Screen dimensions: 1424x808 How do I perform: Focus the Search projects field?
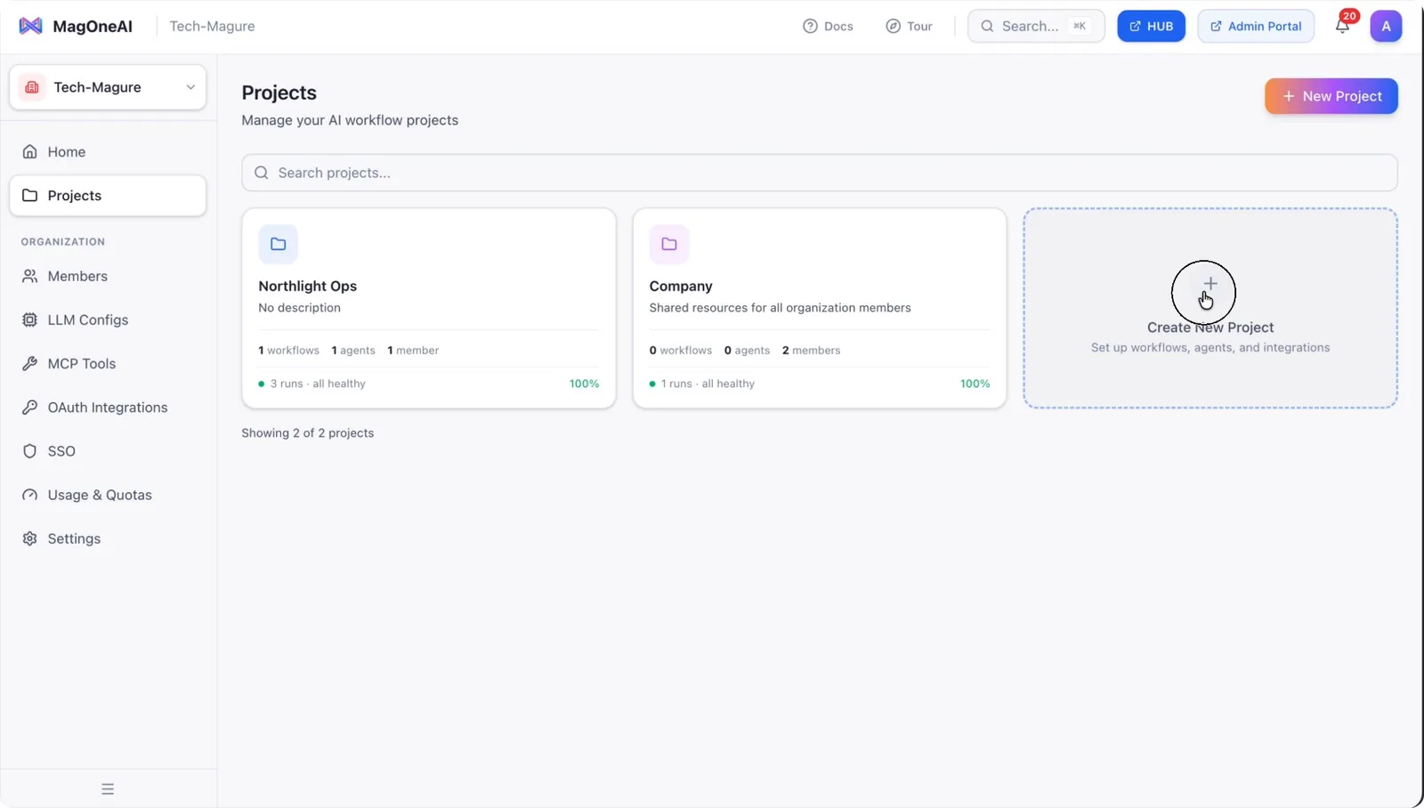click(819, 173)
